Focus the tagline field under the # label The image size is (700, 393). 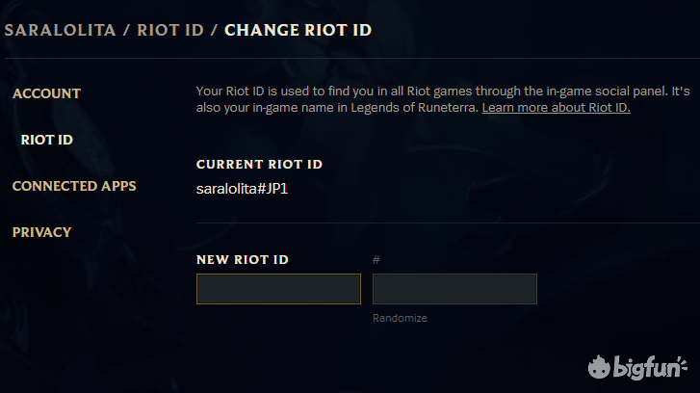[454, 289]
